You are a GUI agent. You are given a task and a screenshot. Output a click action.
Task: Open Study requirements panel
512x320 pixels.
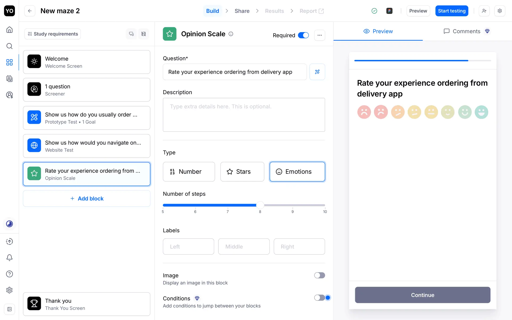click(53, 34)
